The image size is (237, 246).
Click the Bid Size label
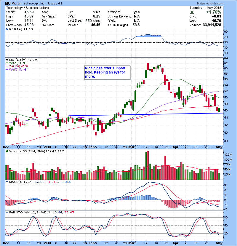(48, 25)
